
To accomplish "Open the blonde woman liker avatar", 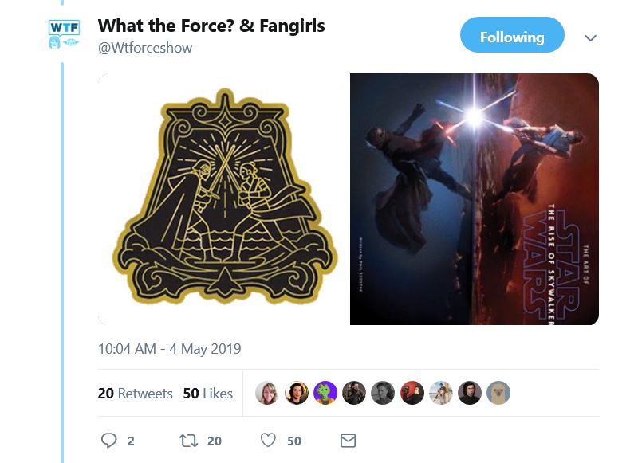I will click(267, 393).
